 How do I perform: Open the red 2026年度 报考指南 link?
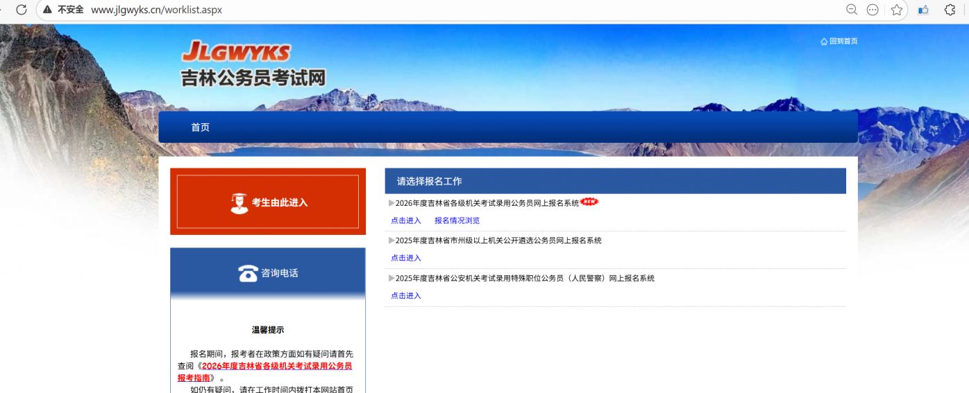click(x=264, y=372)
